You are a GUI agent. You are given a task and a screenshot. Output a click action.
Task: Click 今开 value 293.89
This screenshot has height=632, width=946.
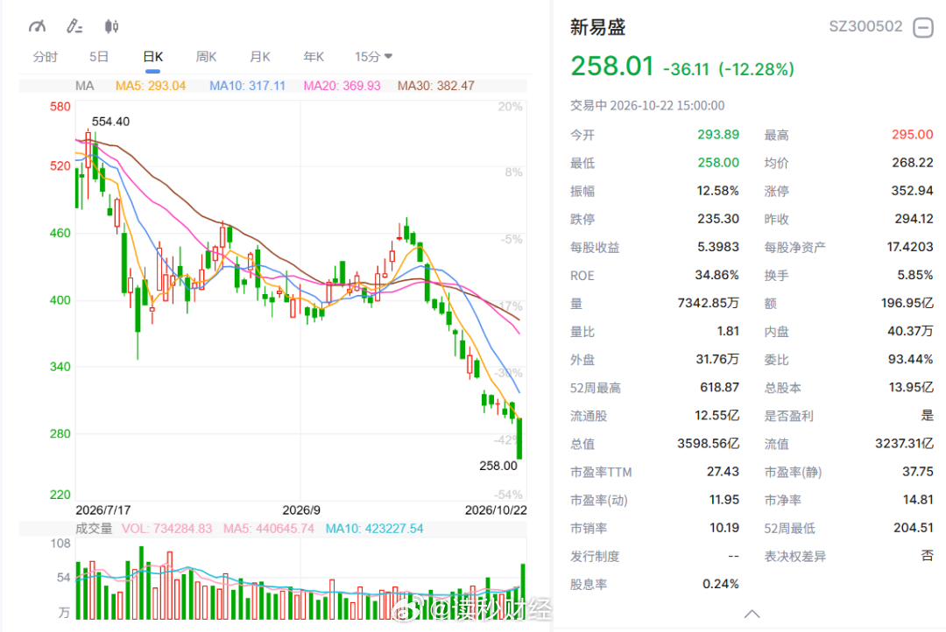(718, 135)
